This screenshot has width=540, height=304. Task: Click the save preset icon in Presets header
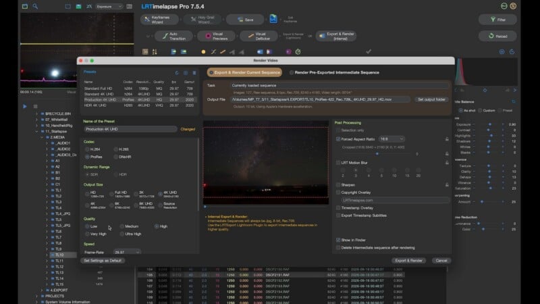coord(186,73)
